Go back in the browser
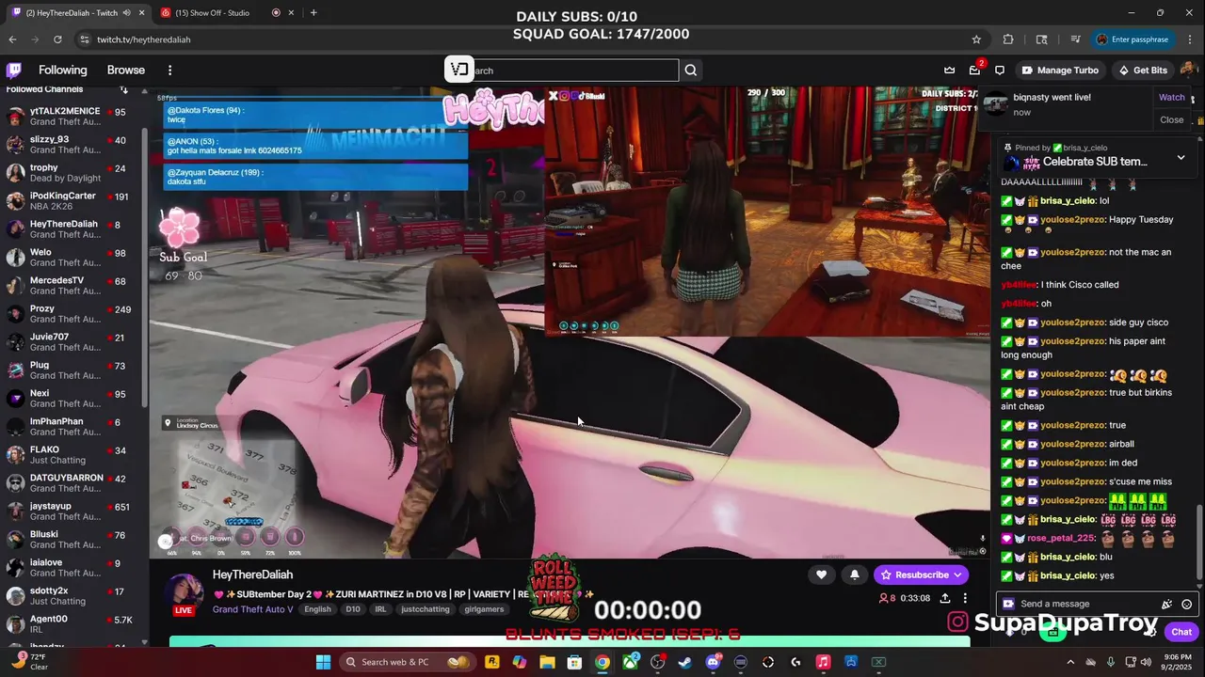This screenshot has width=1205, height=677. tap(12, 39)
